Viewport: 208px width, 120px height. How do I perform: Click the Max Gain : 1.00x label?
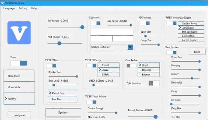tap(97, 117)
